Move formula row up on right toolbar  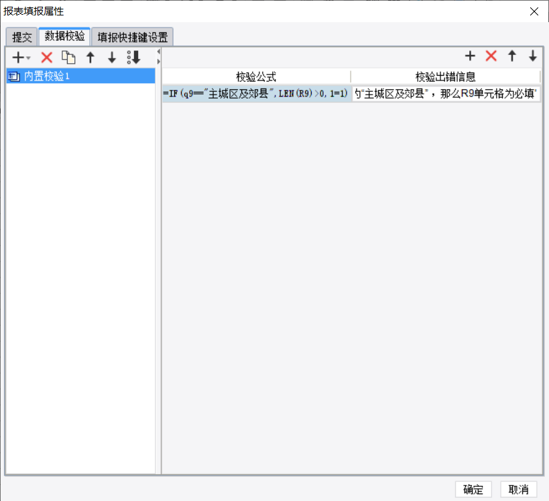click(x=512, y=56)
